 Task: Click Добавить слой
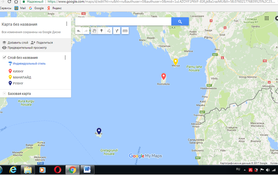tap(15, 43)
